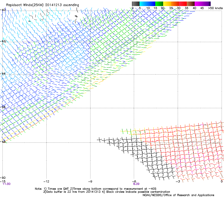The image size is (224, 197).
Task: Click the '-44' latitude axis label
Action: click(3, 74)
